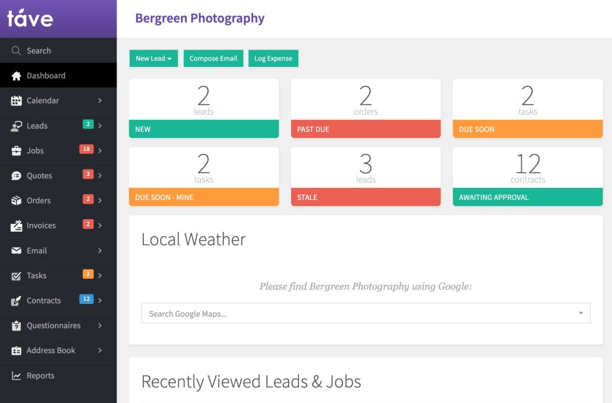Open the New Lead dropdown button

pyautogui.click(x=154, y=59)
